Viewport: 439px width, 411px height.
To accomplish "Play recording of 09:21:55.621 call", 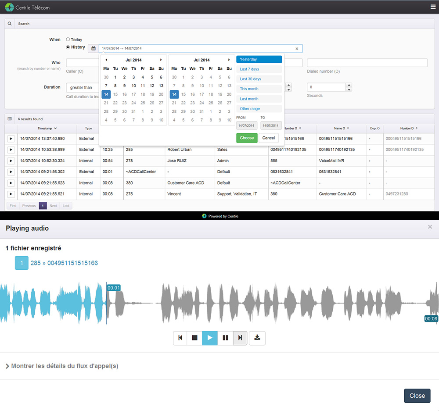I will pos(11,194).
